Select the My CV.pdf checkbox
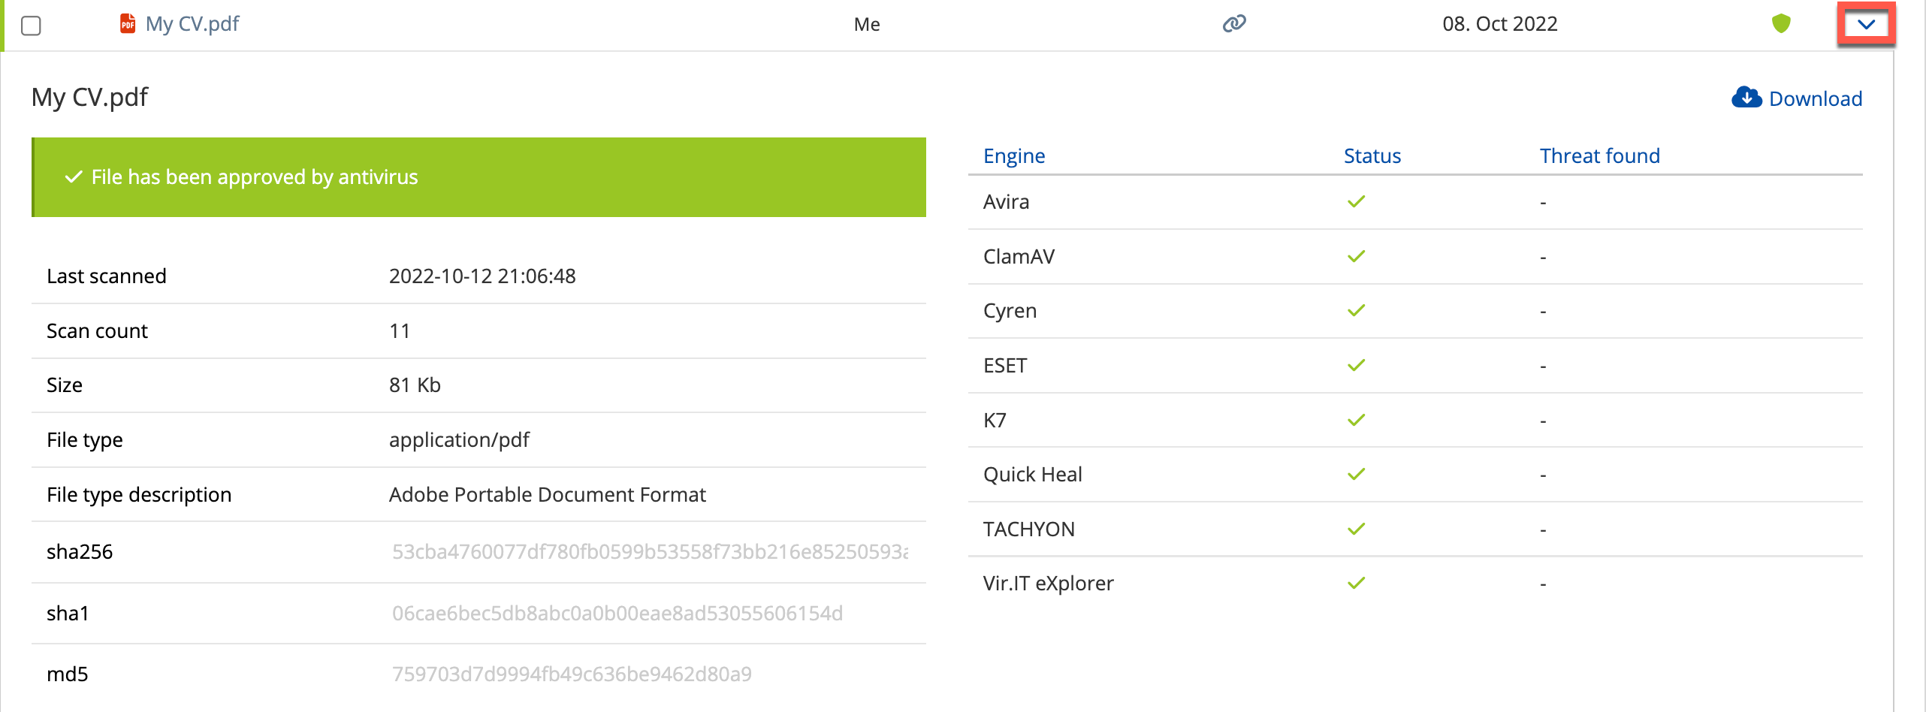Image resolution: width=1926 pixels, height=712 pixels. click(x=31, y=26)
